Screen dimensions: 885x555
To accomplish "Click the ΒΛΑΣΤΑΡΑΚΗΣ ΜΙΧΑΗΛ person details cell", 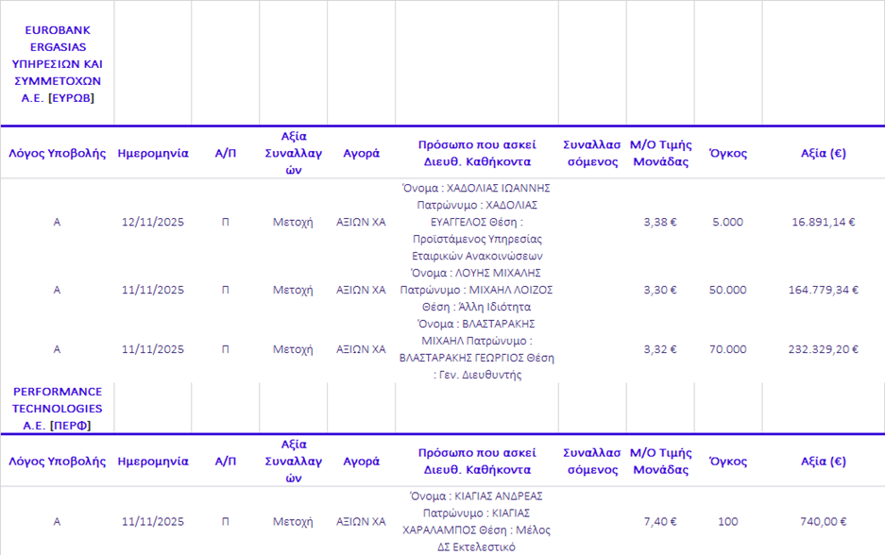I will [477, 349].
